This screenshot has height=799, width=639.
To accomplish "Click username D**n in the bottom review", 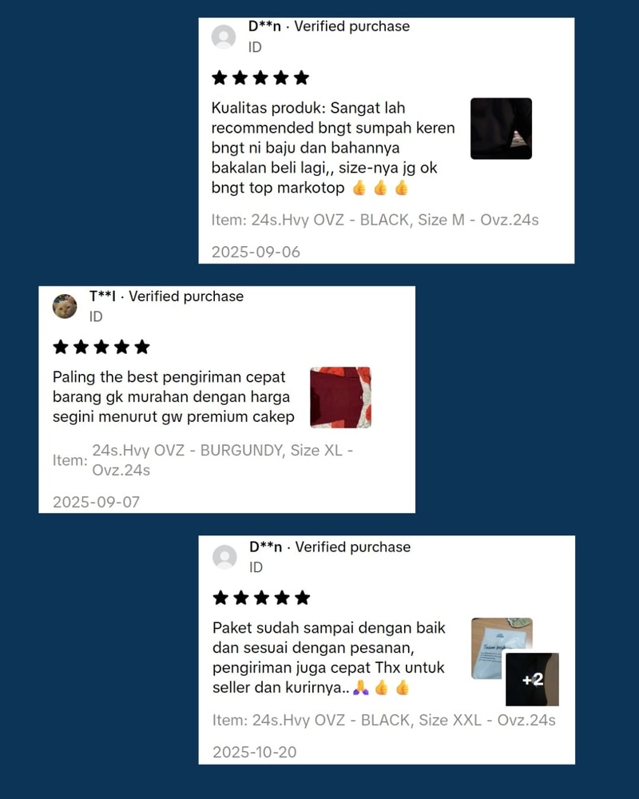I will click(265, 547).
